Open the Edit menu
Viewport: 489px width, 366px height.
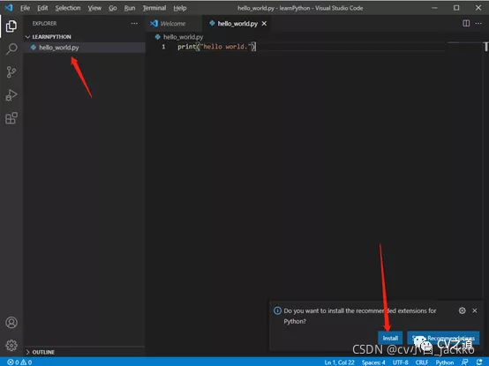point(42,8)
